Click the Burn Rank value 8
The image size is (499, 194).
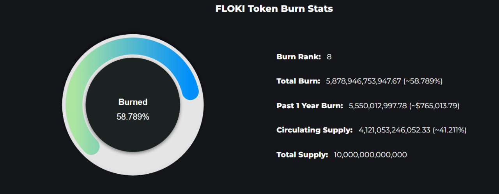(329, 57)
